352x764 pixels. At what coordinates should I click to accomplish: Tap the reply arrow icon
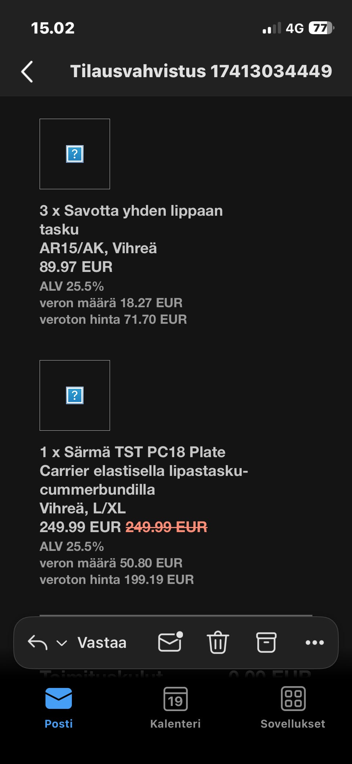(x=37, y=643)
